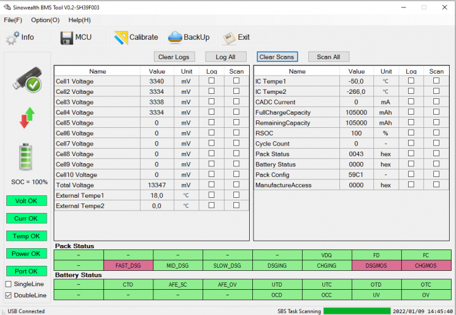Image resolution: width=456 pixels, height=315 pixels.
Task: Open the MCU floppy disk icon
Action: click(67, 38)
